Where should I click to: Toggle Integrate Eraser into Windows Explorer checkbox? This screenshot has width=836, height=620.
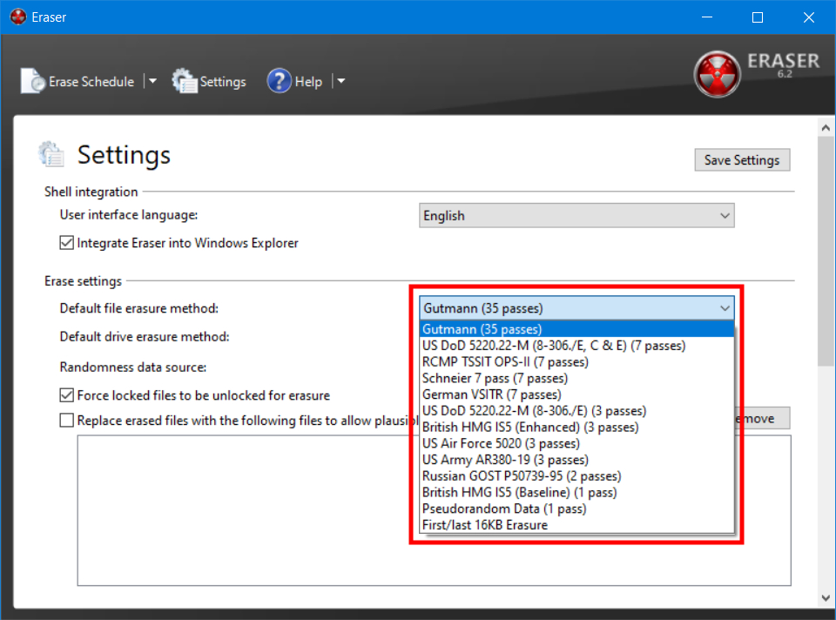pos(67,243)
